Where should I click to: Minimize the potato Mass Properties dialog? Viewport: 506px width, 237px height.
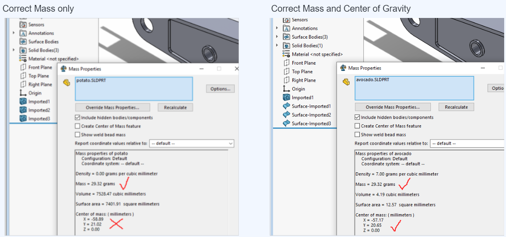tap(202, 69)
